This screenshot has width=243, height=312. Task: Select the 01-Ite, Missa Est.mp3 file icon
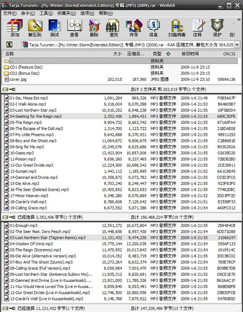coord(6,98)
